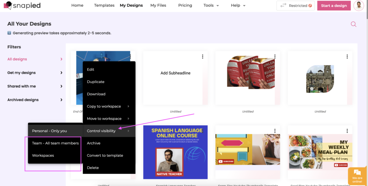Screen dimensions: 368x186
Task: Open the clock tower building design thumbnail
Action: 320,78
